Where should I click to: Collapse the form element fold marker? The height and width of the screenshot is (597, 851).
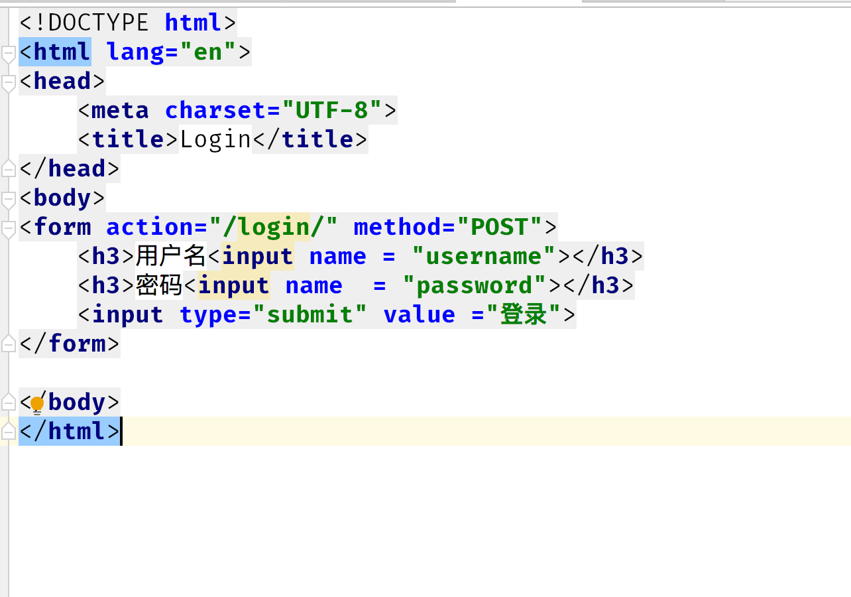click(9, 230)
